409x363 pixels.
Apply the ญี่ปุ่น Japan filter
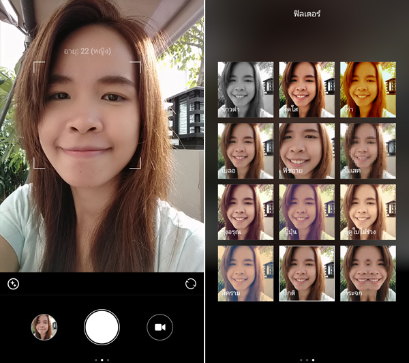click(x=306, y=212)
